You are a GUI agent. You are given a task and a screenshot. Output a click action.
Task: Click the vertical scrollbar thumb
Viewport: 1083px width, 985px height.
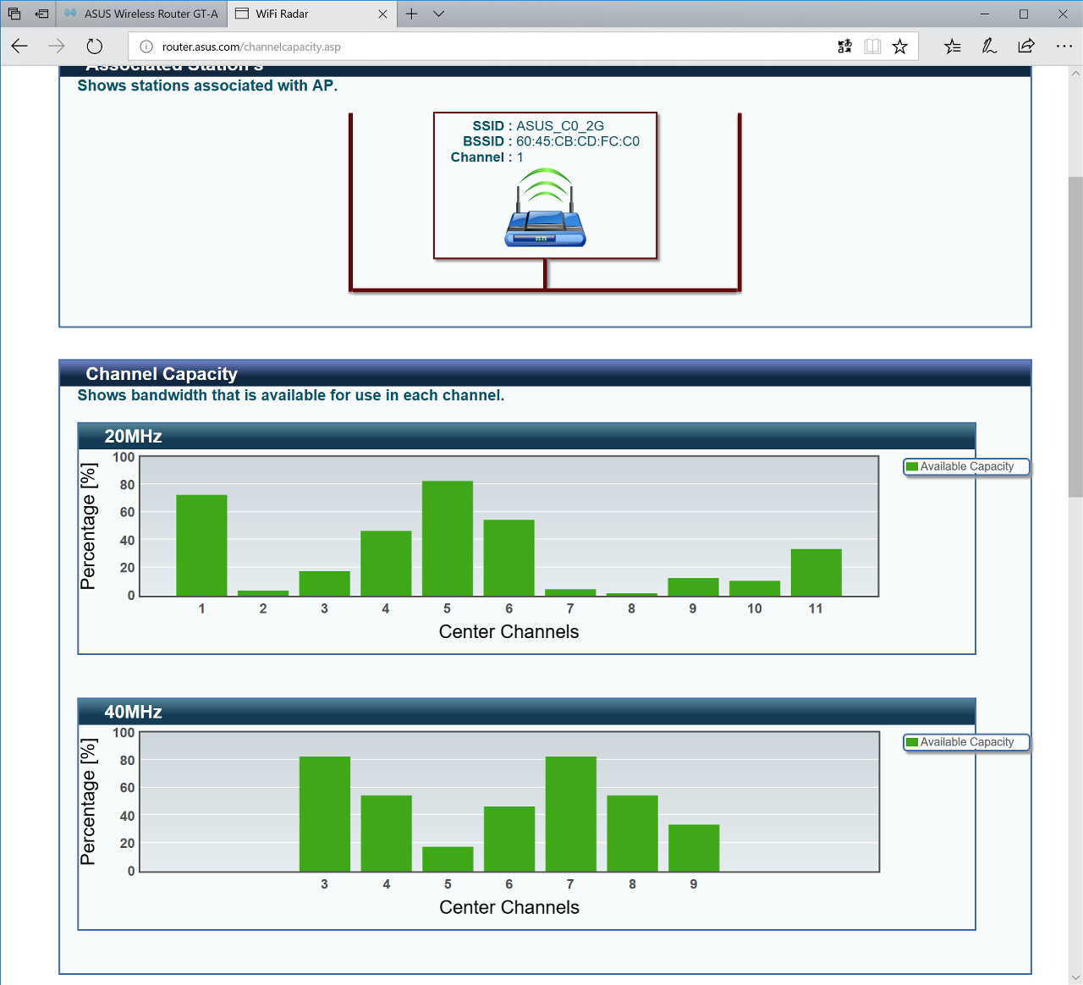(x=1075, y=337)
